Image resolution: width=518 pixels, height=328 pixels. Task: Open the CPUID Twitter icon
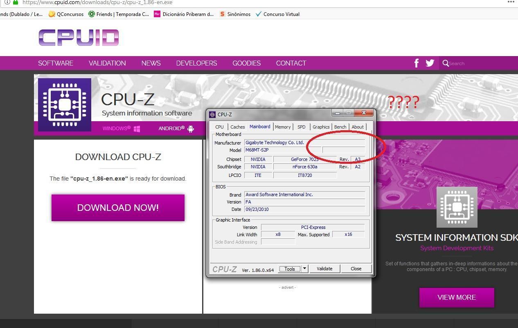coord(430,63)
